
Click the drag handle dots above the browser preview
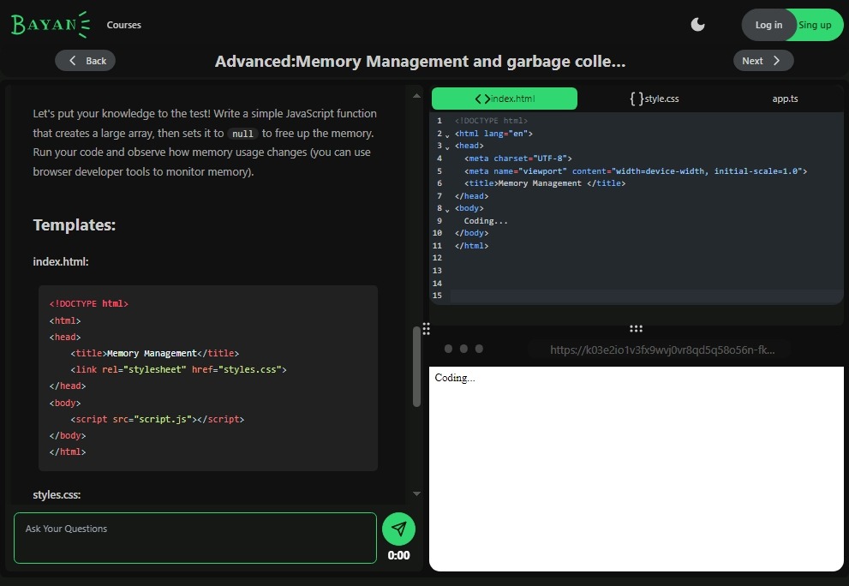[636, 328]
